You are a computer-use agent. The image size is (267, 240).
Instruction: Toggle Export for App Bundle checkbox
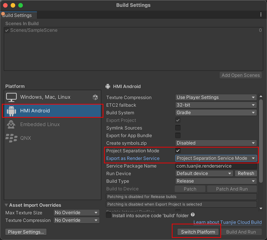coord(178,136)
